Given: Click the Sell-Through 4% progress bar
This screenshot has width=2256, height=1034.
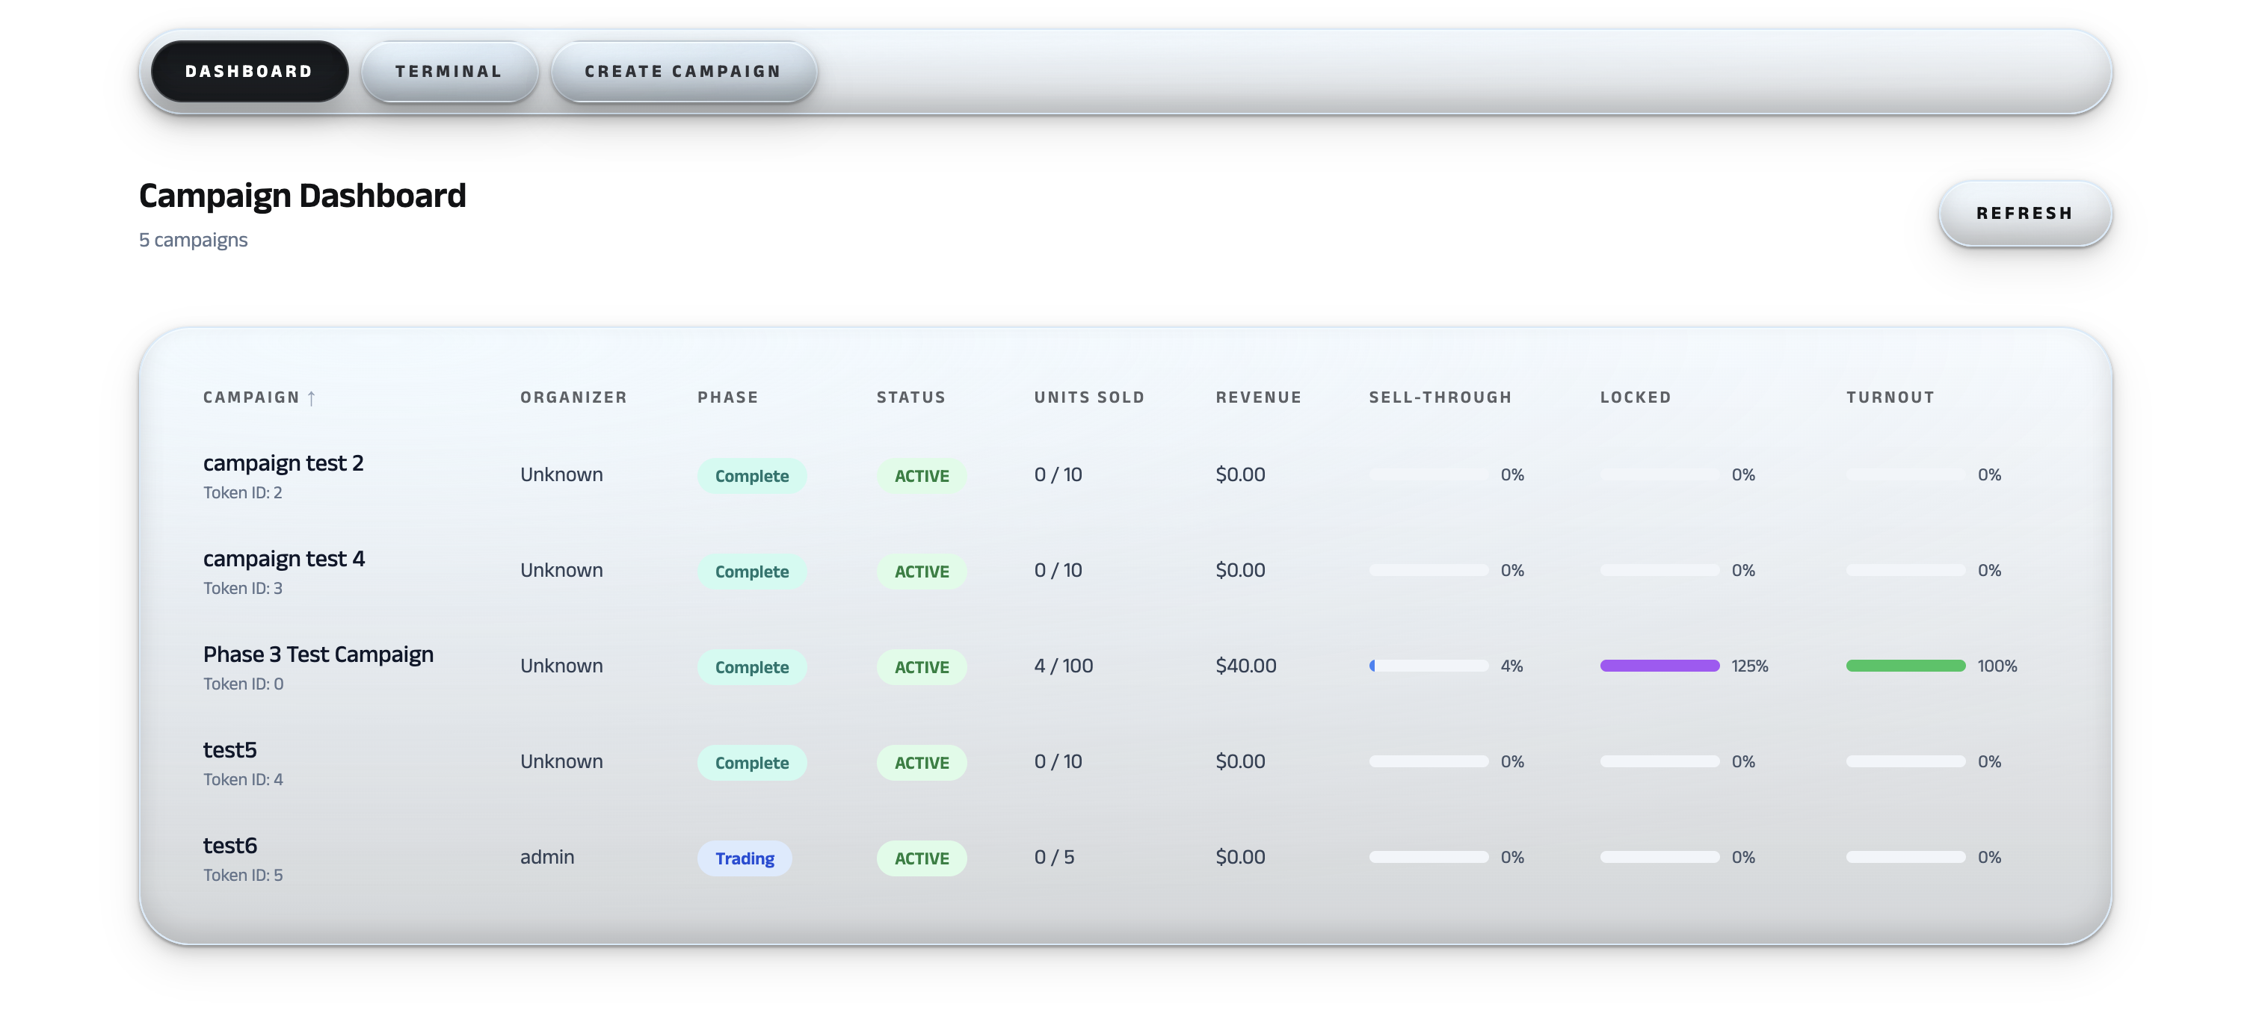Looking at the screenshot, I should coord(1429,666).
